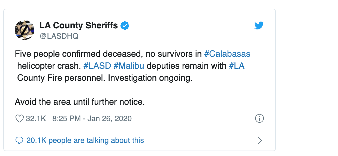Viewport: 338px width, 156px height.
Task: Open the #Malibu hashtag
Action: [x=129, y=66]
